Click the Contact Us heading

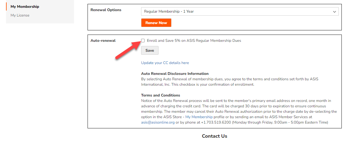pos(215,136)
